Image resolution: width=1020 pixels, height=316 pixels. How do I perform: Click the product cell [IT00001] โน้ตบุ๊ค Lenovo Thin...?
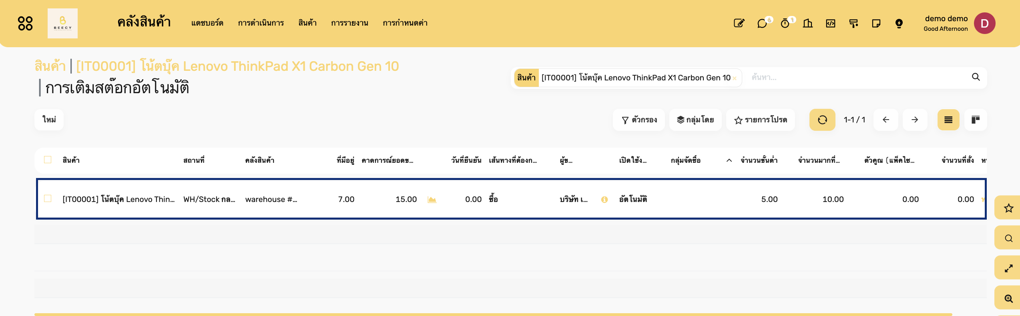click(118, 199)
